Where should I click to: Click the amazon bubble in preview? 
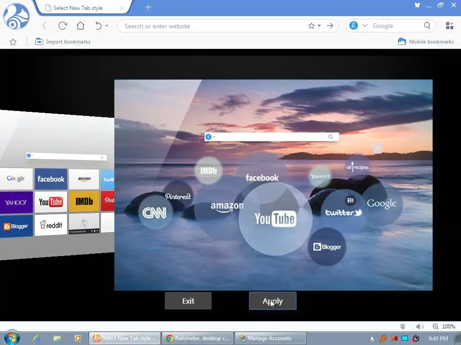click(x=227, y=207)
